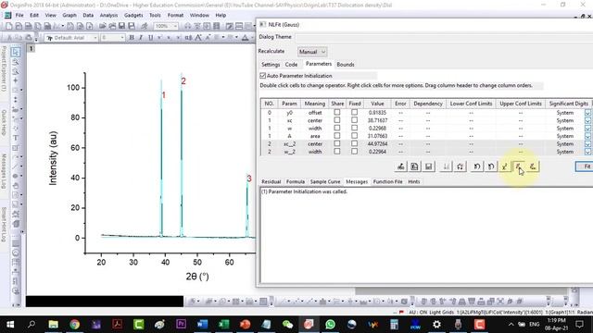Click the Fit Until Converged icon

[533, 166]
